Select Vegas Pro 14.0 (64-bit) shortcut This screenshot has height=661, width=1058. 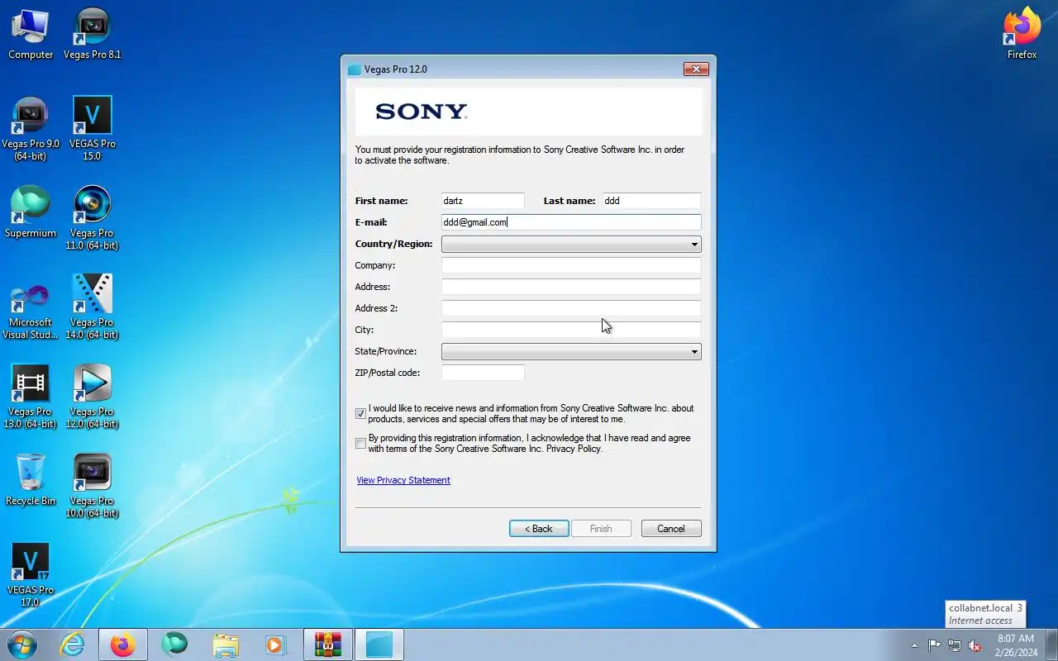point(92,307)
